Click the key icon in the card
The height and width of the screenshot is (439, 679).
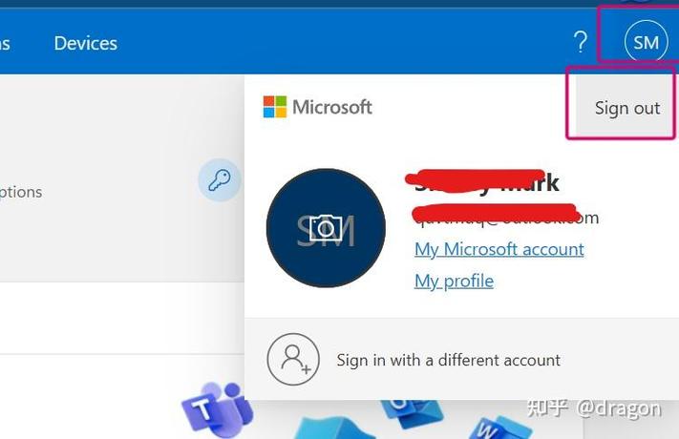(x=220, y=180)
